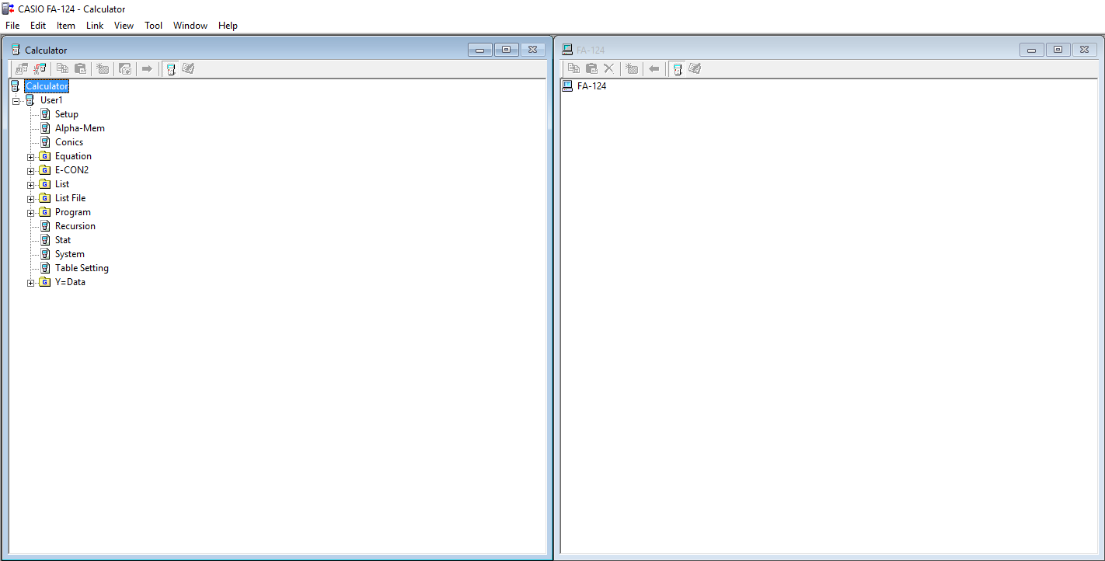Collapse the User1 tree node
This screenshot has height=561, width=1105.
pyautogui.click(x=16, y=100)
